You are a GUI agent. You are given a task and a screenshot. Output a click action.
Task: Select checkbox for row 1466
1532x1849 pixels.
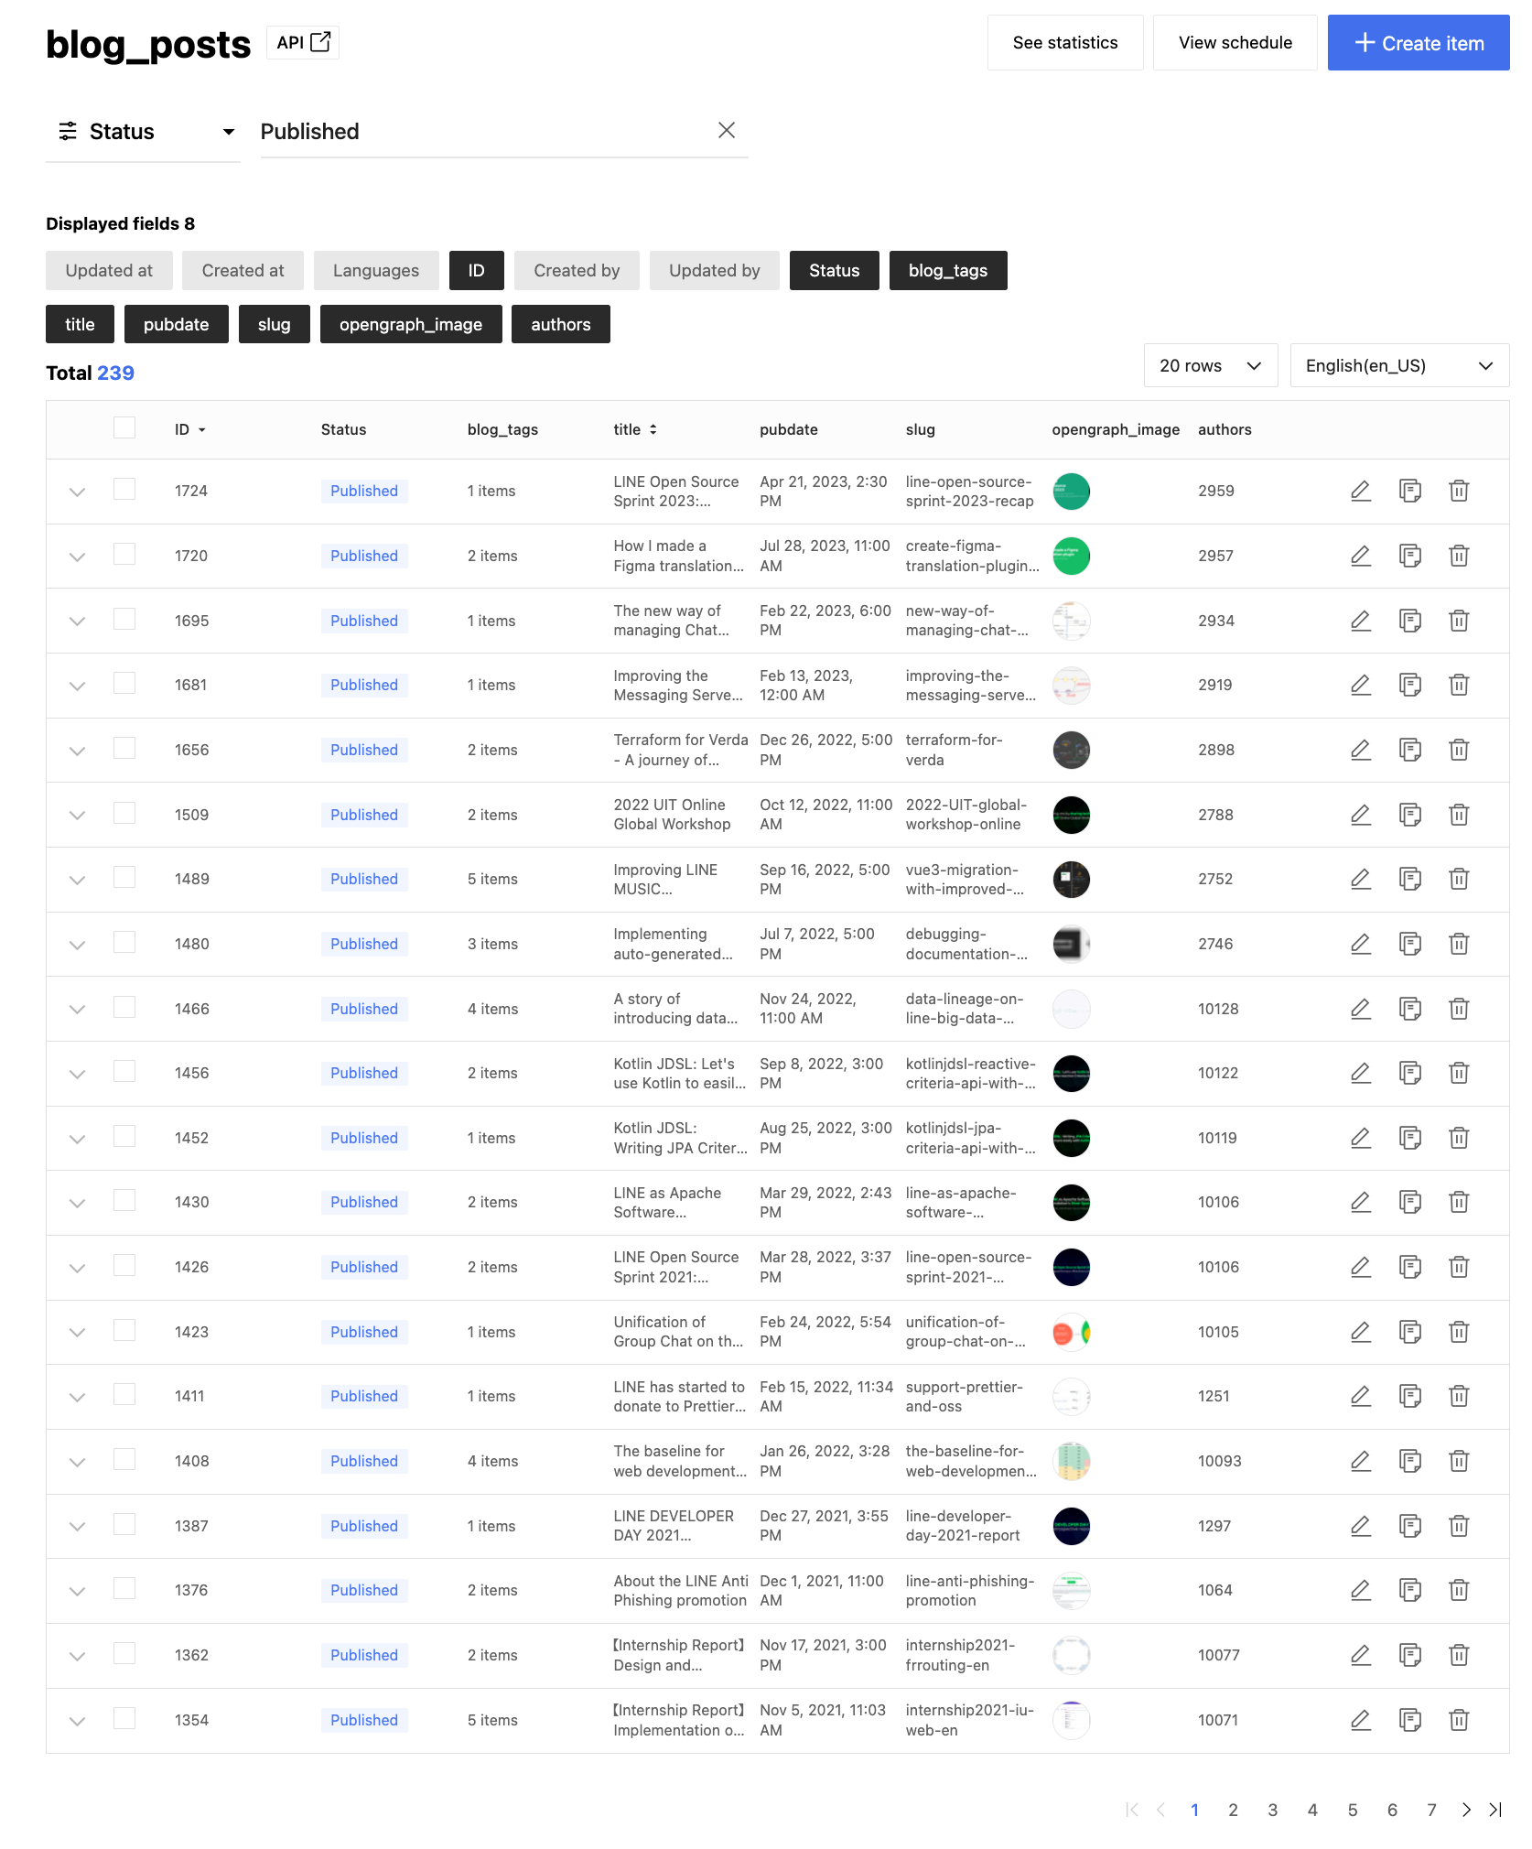(124, 1007)
